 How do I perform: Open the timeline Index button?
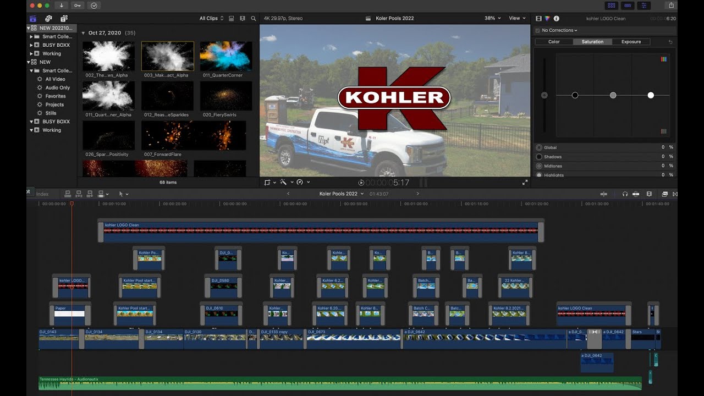point(42,194)
